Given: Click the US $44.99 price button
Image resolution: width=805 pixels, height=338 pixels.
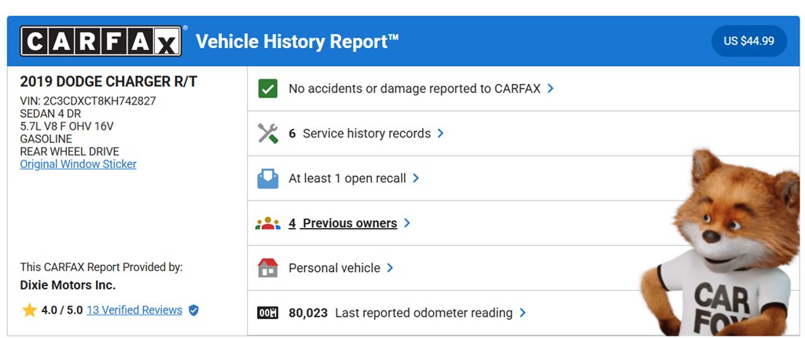Looking at the screenshot, I should [749, 41].
